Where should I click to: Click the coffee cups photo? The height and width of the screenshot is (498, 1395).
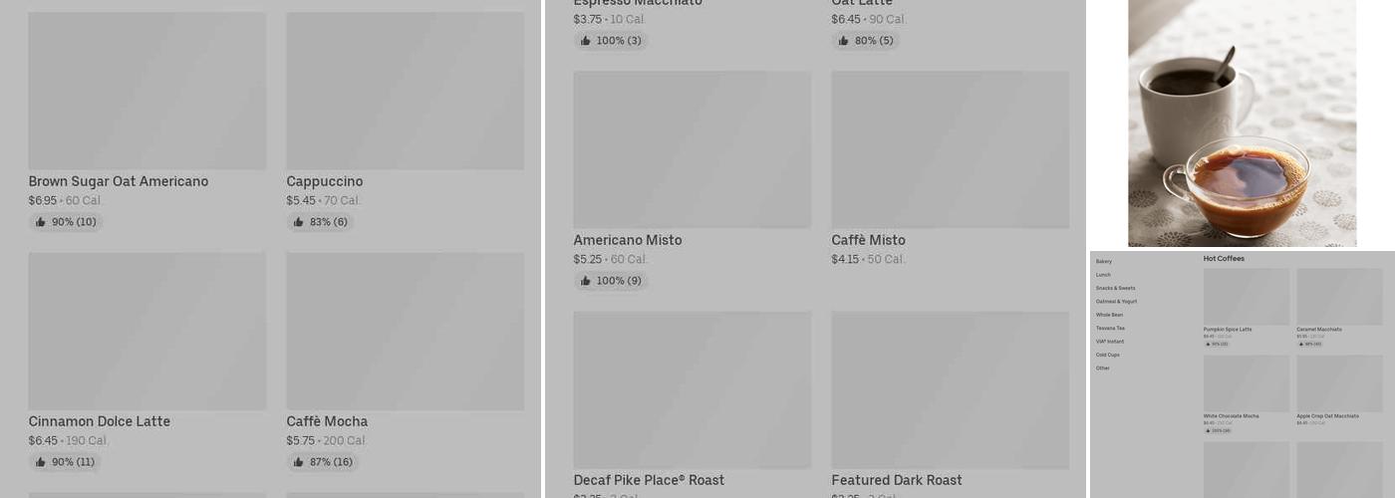click(x=1242, y=123)
